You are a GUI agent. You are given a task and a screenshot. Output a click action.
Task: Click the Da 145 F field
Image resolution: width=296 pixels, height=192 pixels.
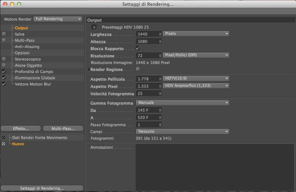147,110
